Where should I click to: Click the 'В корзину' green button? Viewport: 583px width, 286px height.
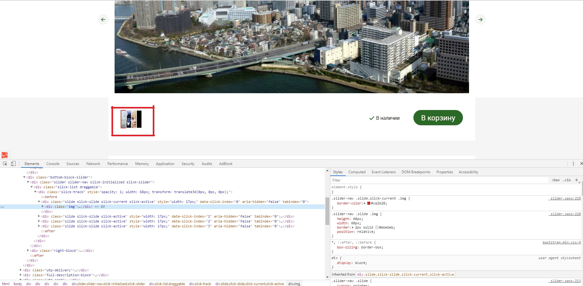(x=438, y=118)
